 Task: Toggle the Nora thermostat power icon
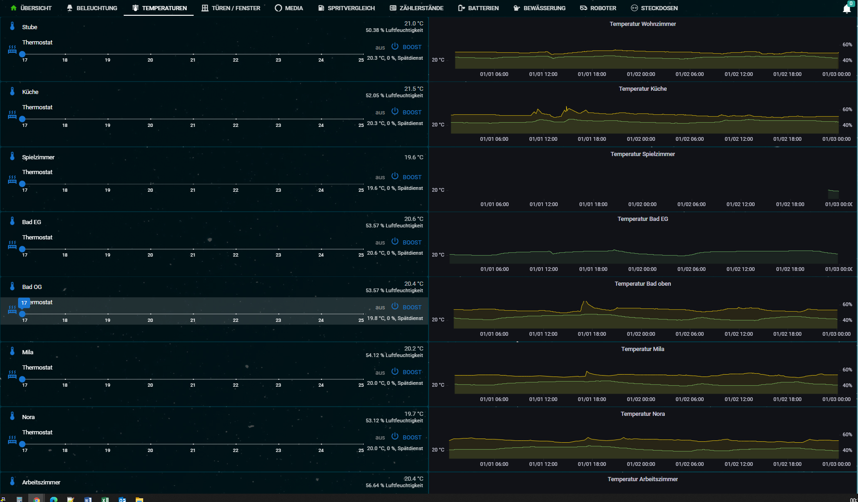(395, 436)
